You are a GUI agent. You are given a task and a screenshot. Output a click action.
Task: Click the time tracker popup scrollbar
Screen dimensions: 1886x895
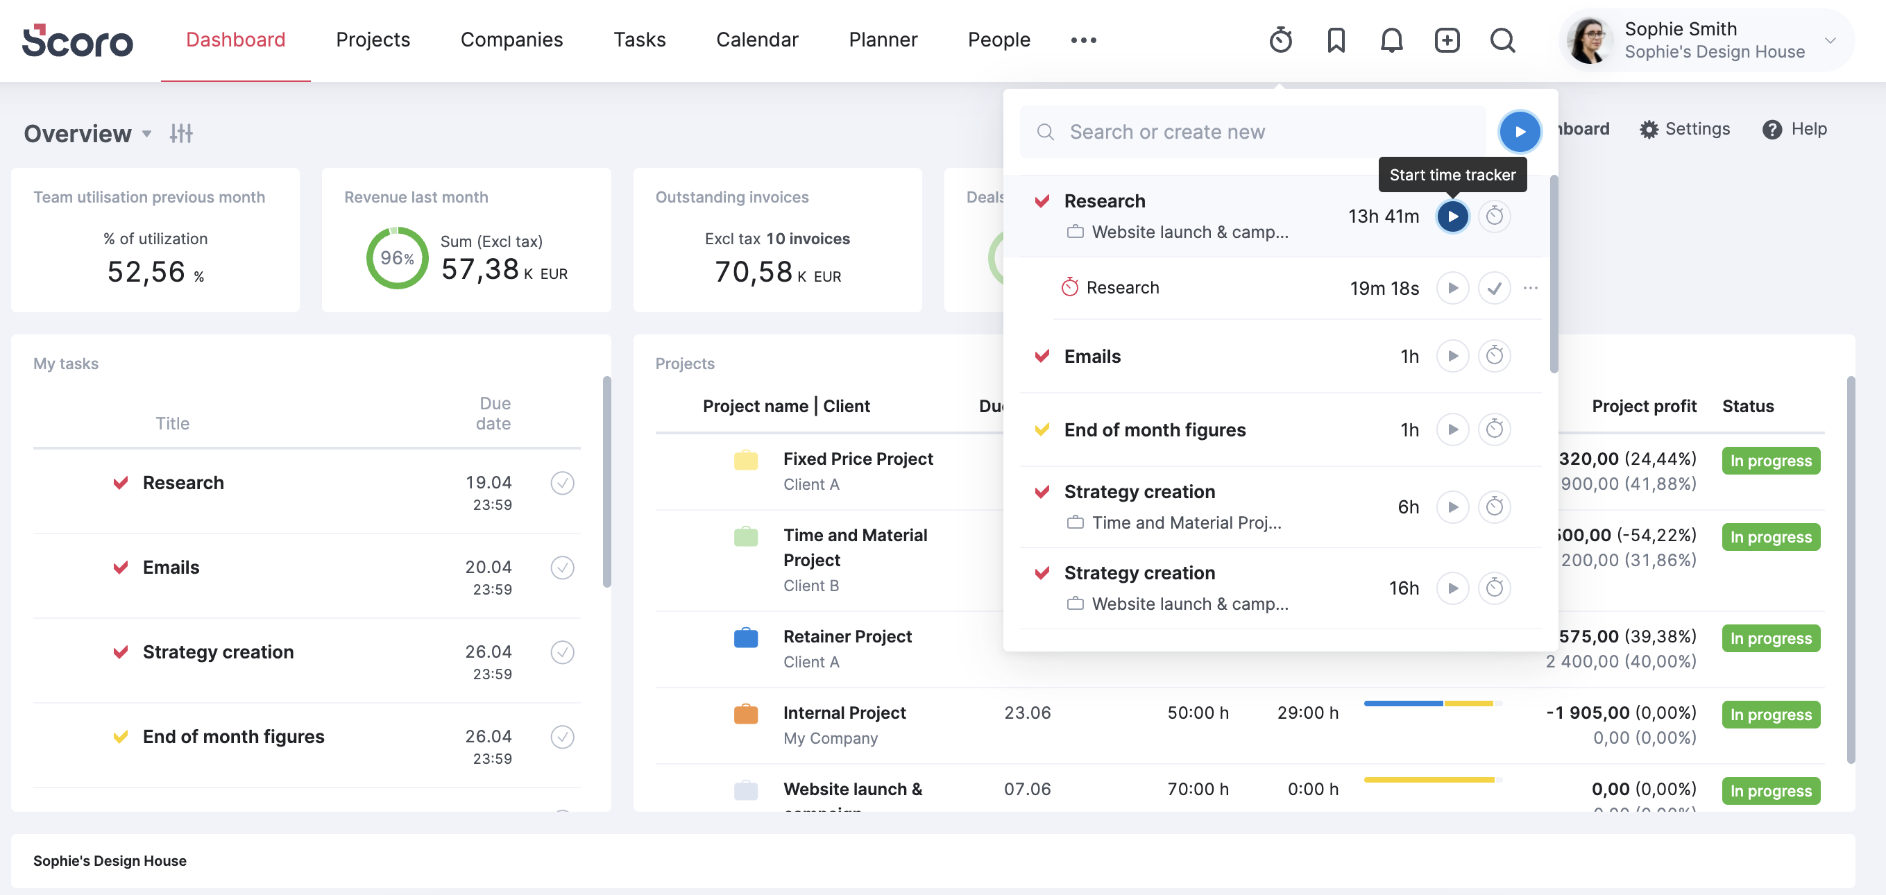[1554, 275]
